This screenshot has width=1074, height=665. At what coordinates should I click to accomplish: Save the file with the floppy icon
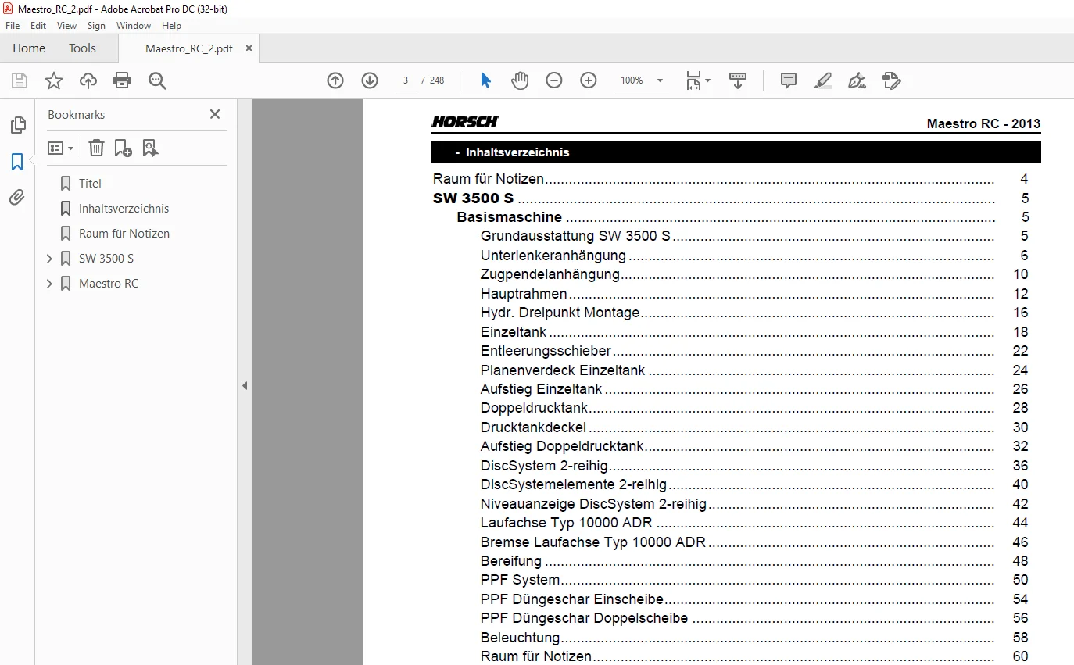coord(20,80)
